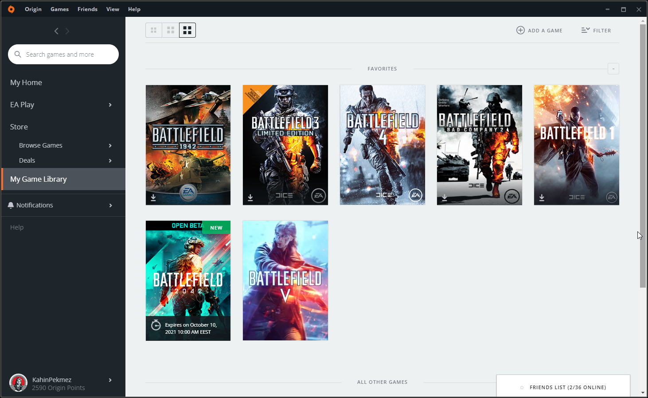
Task: Click the scrollbar down arrow
Action: (643, 393)
